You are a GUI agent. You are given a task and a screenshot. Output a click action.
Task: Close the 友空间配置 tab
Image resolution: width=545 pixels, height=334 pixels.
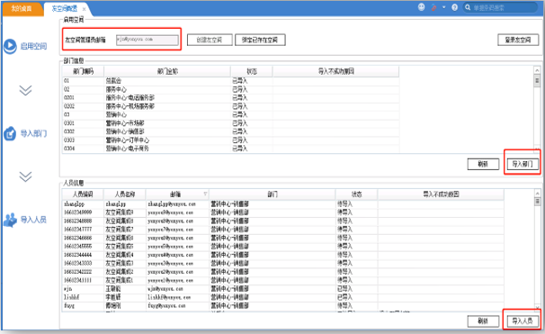[84, 9]
